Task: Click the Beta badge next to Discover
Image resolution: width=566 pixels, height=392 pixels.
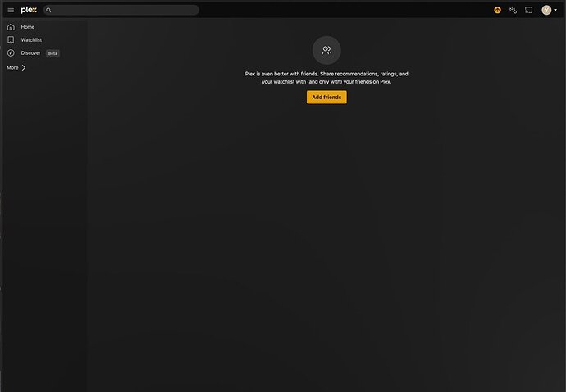Action: click(52, 53)
